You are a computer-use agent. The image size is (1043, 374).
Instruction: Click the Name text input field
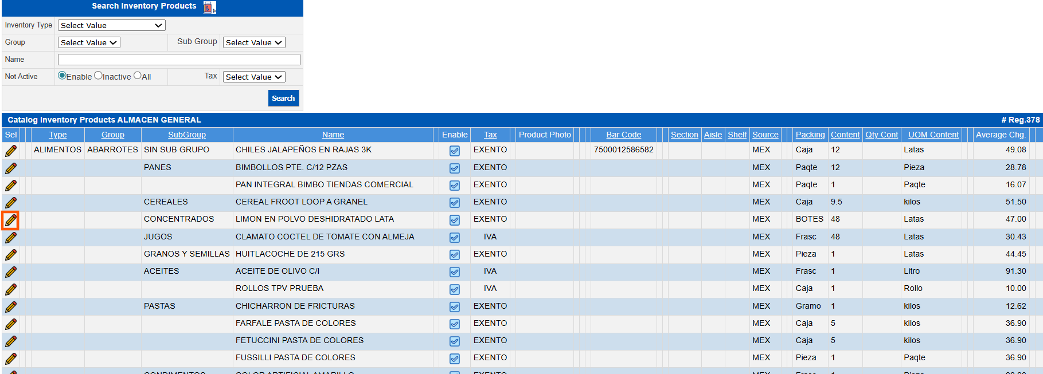(x=179, y=60)
